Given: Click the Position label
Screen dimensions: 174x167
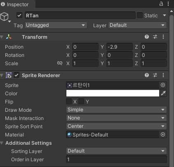Looking at the screenshot, I should 14,47.
